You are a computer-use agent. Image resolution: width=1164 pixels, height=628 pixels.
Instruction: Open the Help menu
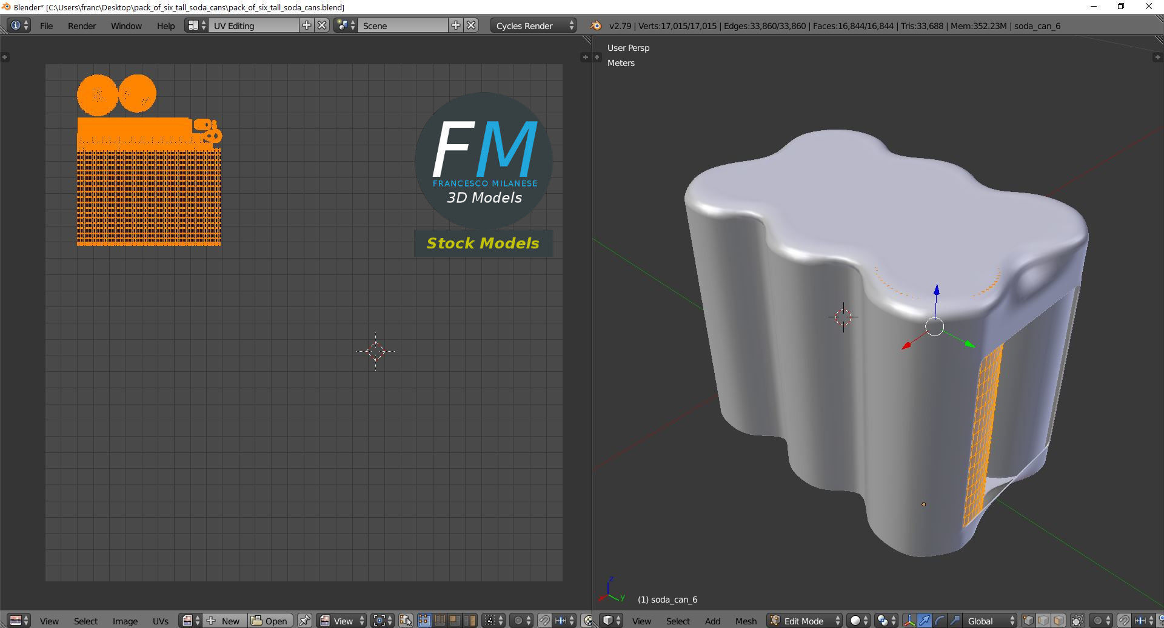[x=166, y=25]
